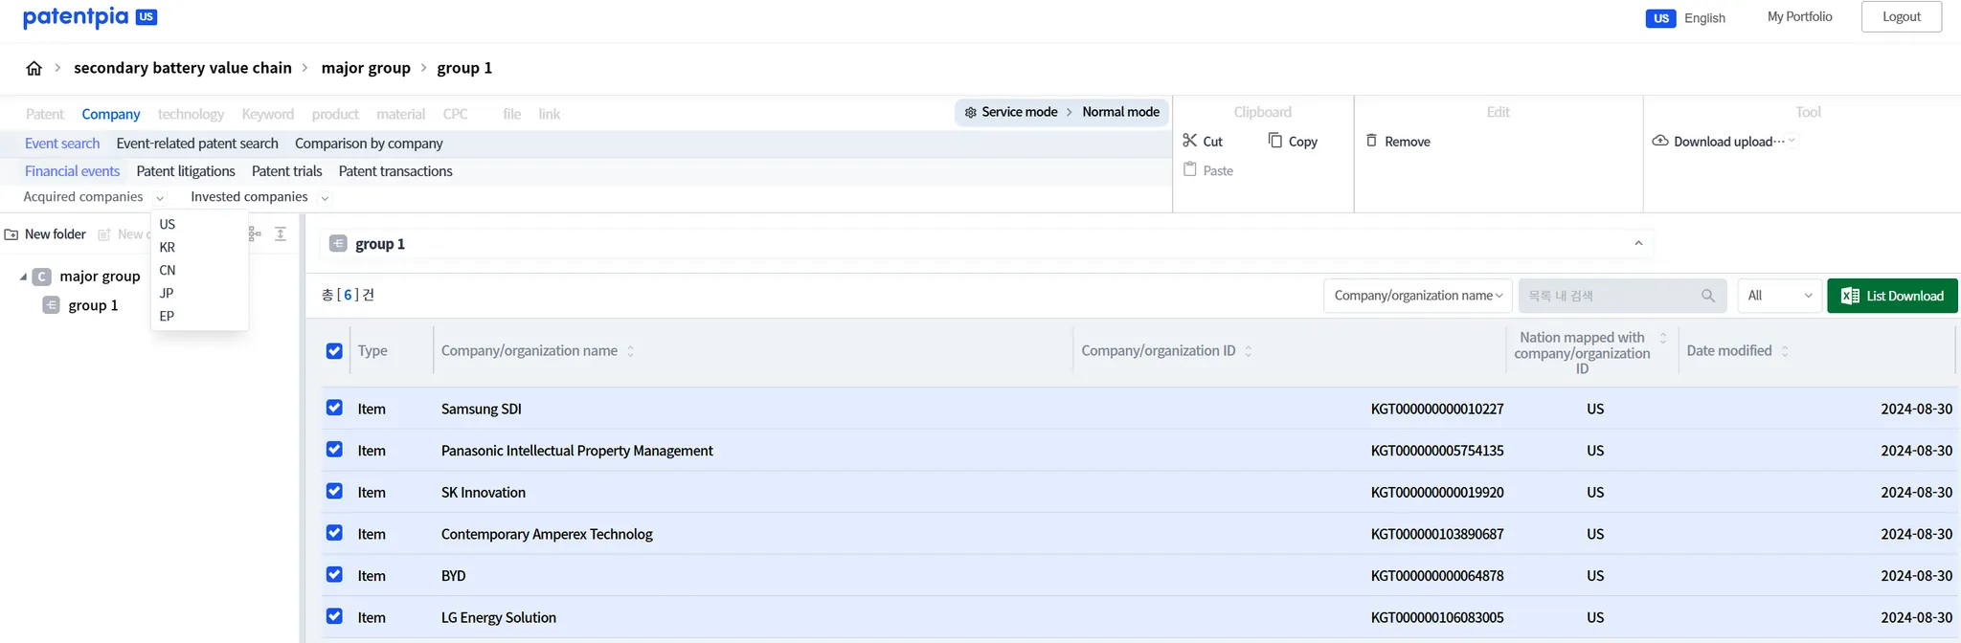Select KR from the country list
The width and height of the screenshot is (1961, 643).
coord(168,247)
